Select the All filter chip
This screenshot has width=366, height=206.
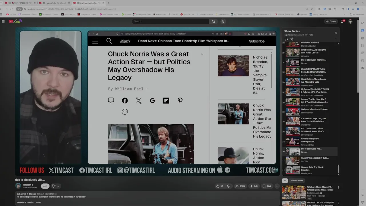click(x=285, y=181)
